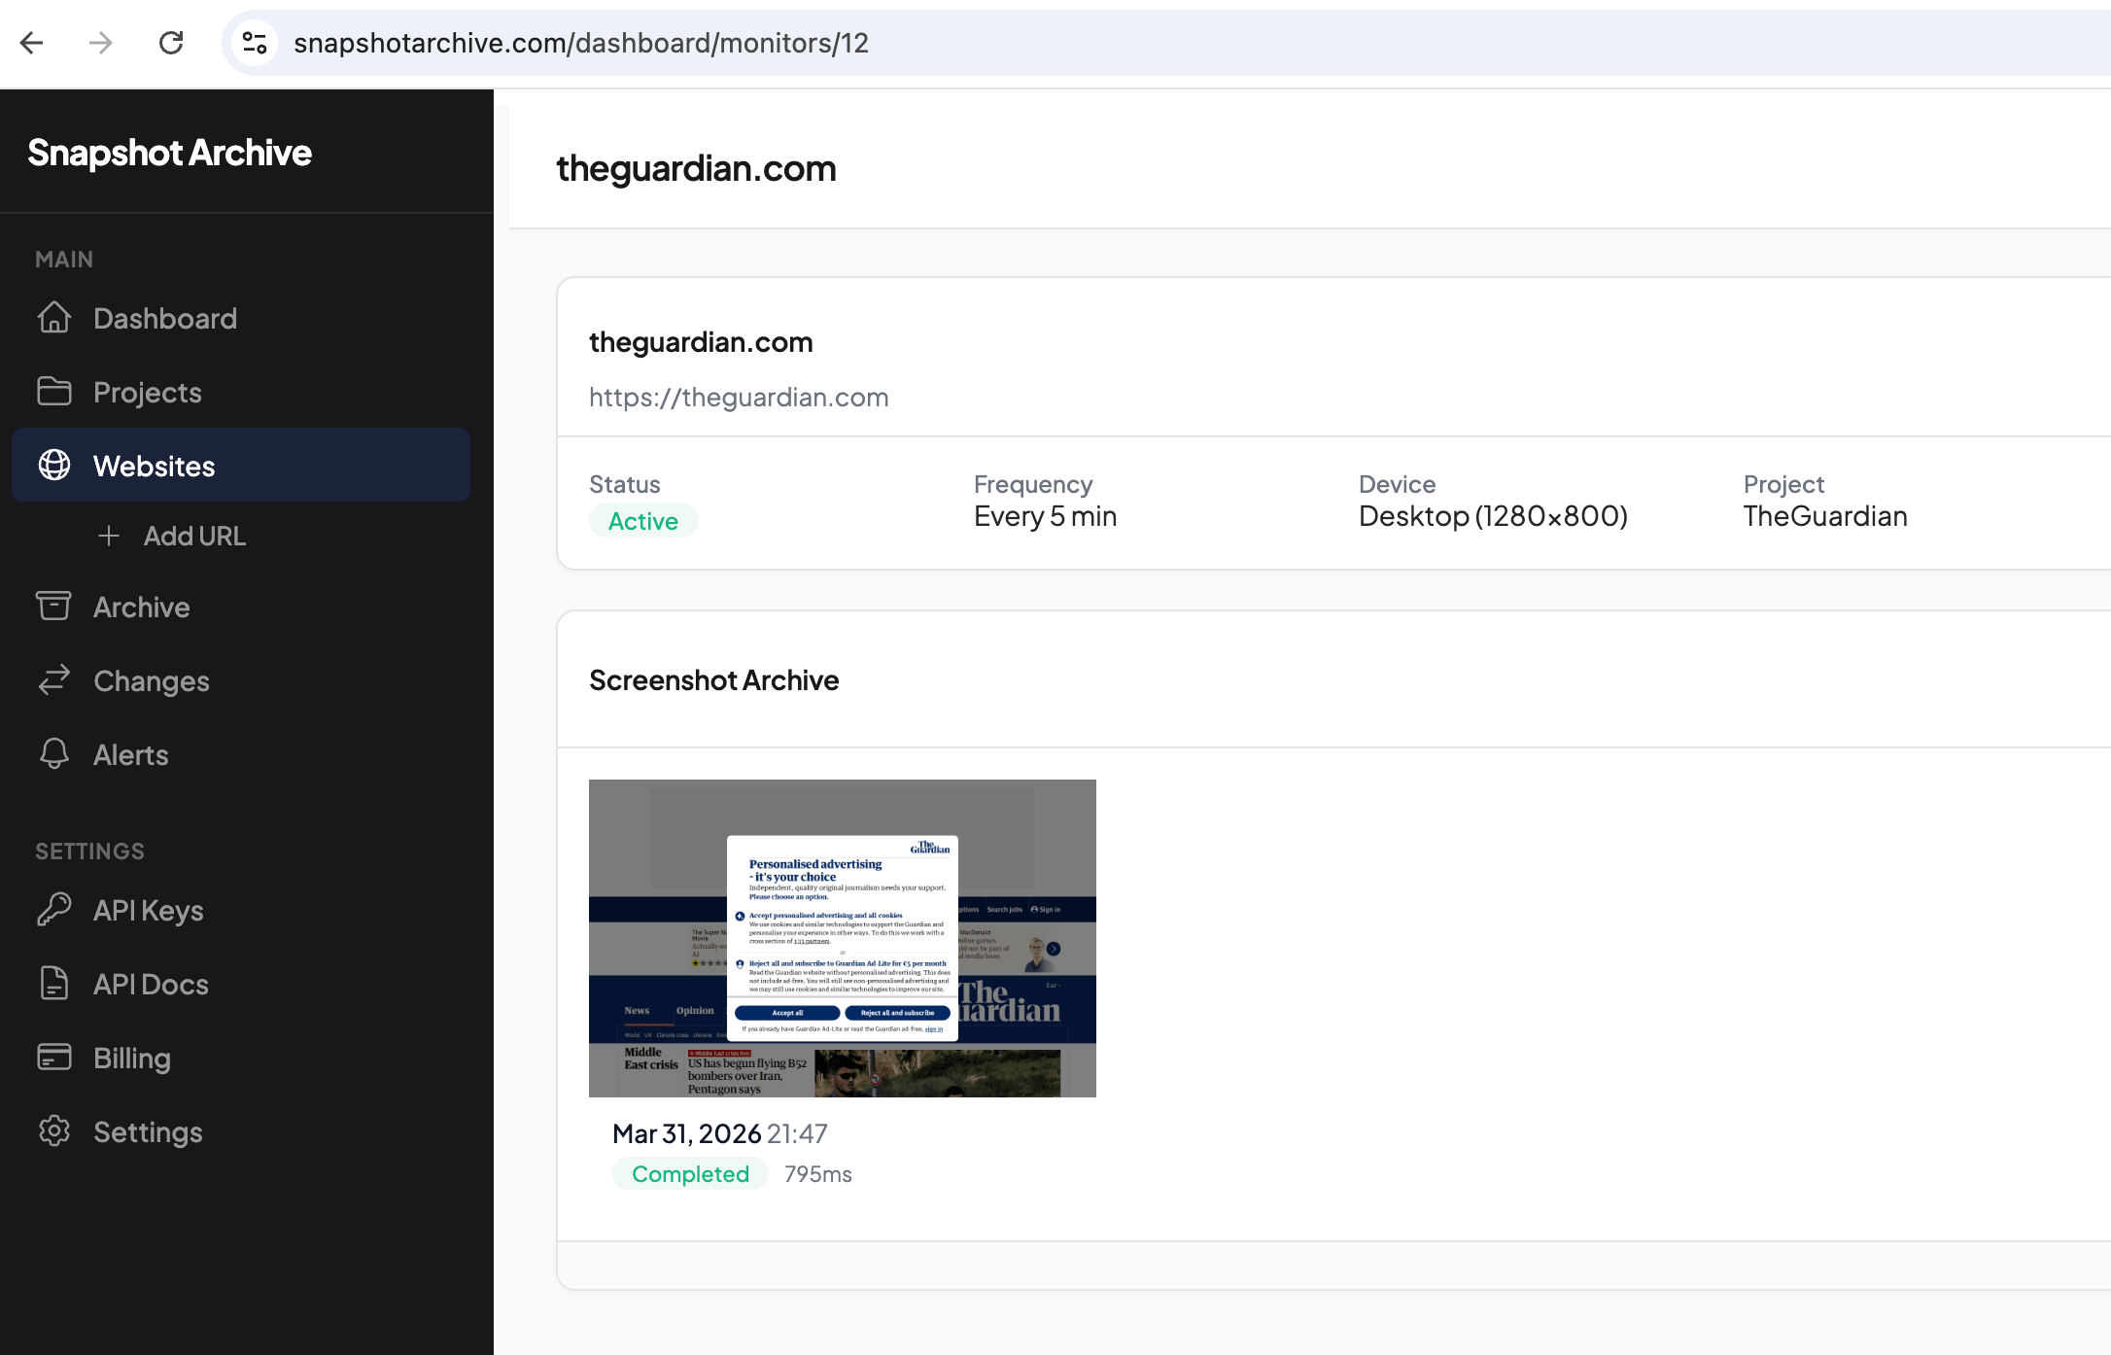The width and height of the screenshot is (2111, 1355).
Task: Open API Docs page
Action: [x=241, y=984]
